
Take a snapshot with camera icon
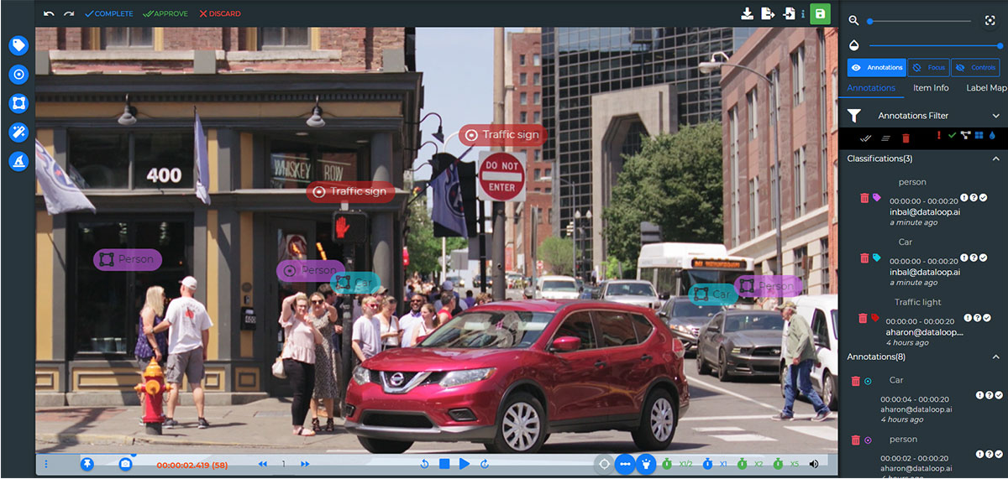[125, 463]
